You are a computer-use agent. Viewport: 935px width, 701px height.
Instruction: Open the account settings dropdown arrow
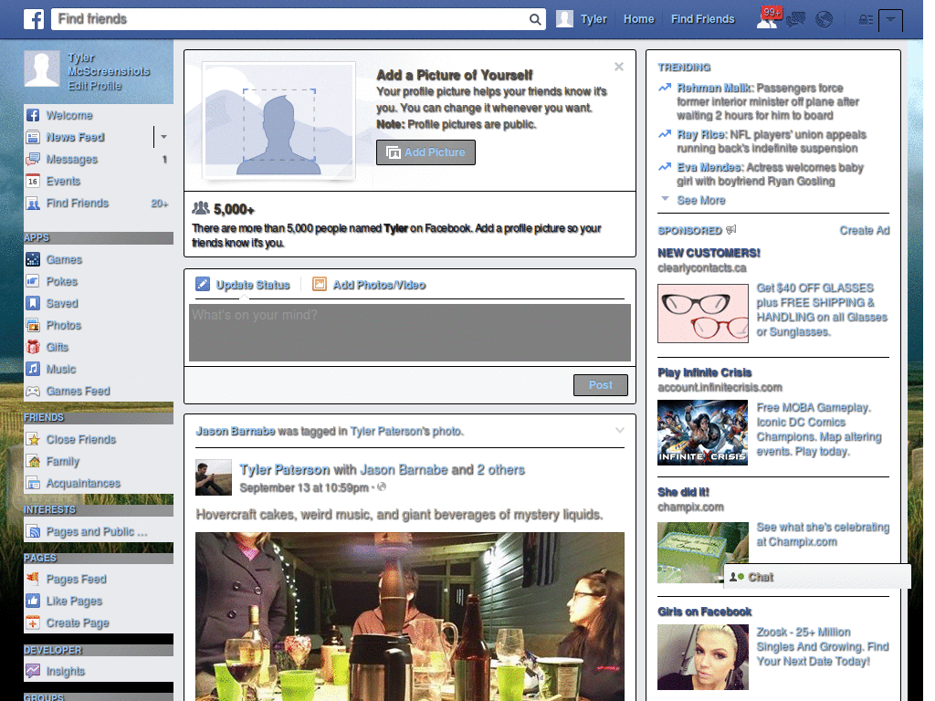[x=890, y=19]
